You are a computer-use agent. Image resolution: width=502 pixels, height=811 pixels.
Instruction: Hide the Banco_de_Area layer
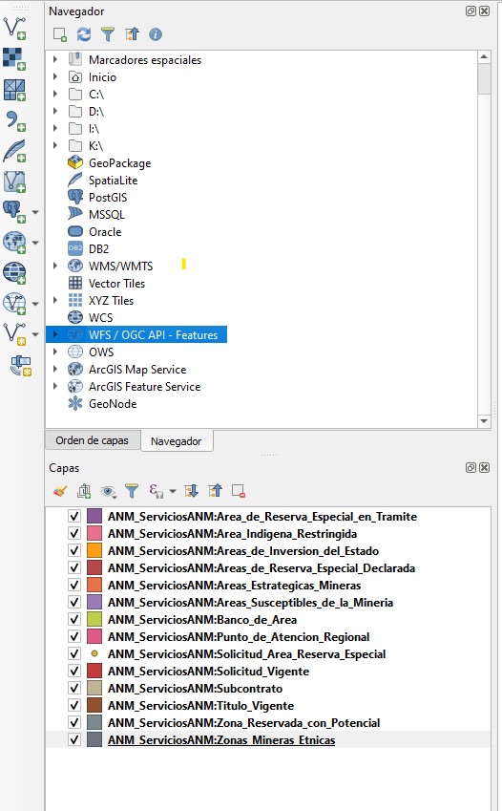(74, 620)
